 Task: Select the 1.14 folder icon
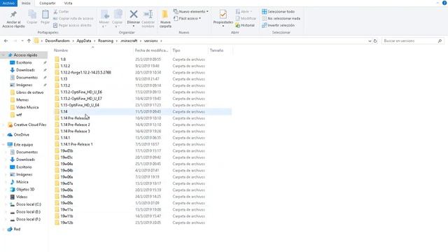(x=57, y=112)
